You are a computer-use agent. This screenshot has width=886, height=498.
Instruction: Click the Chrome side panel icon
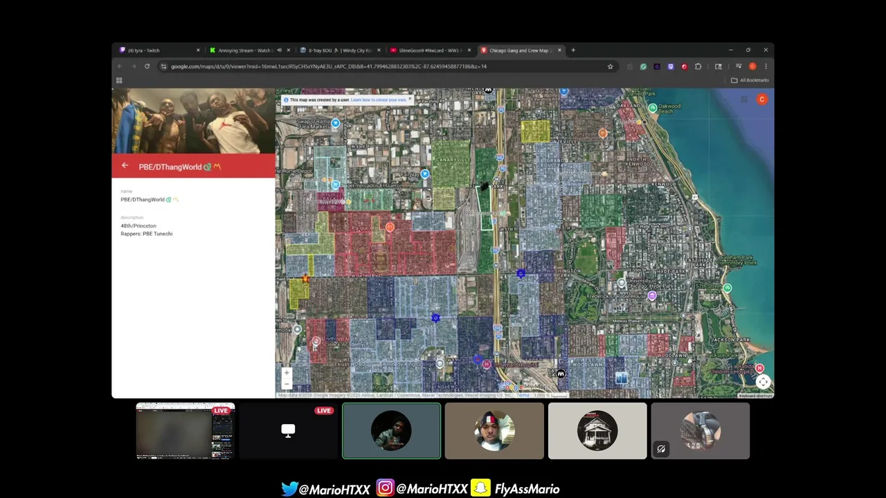tap(718, 66)
